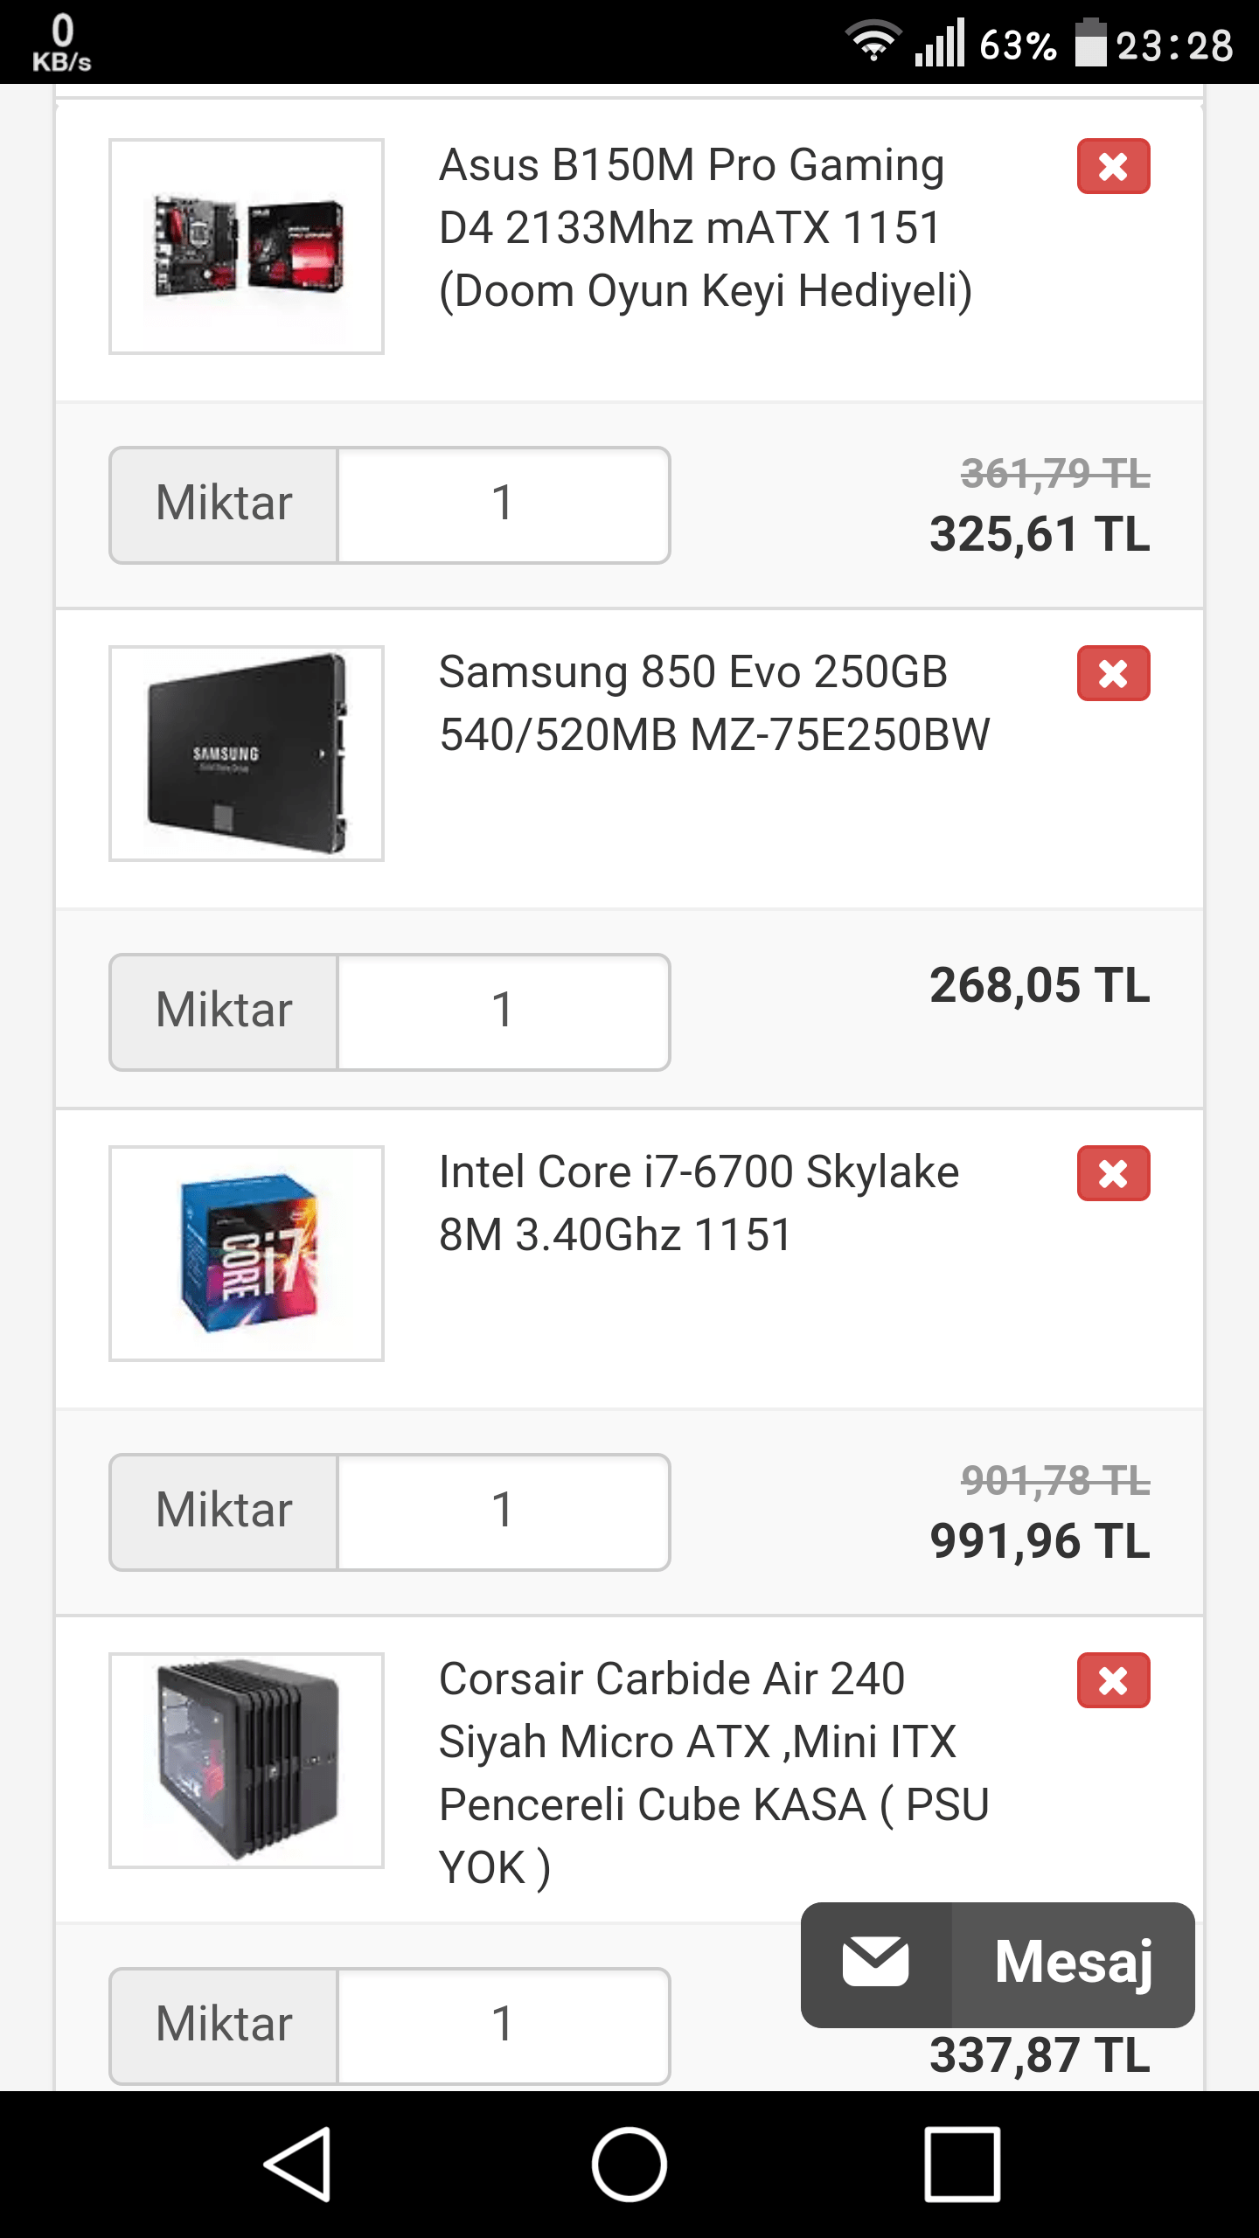
Task: Delete Samsung 850 Evo from cart
Action: (1113, 673)
